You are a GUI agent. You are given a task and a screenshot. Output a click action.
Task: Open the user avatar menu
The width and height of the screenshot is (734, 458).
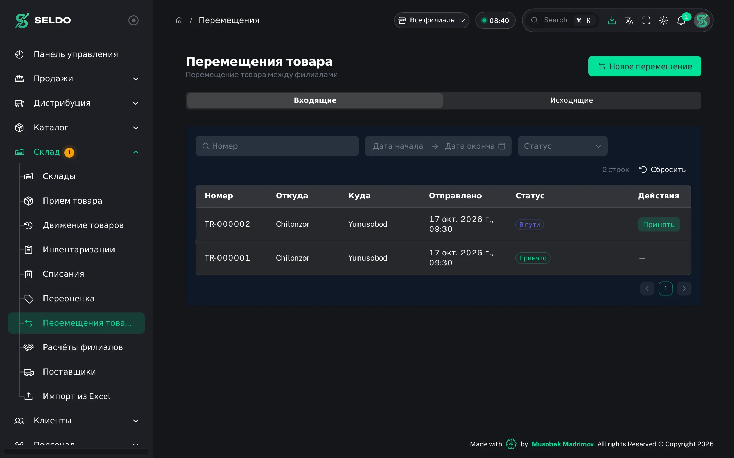702,20
